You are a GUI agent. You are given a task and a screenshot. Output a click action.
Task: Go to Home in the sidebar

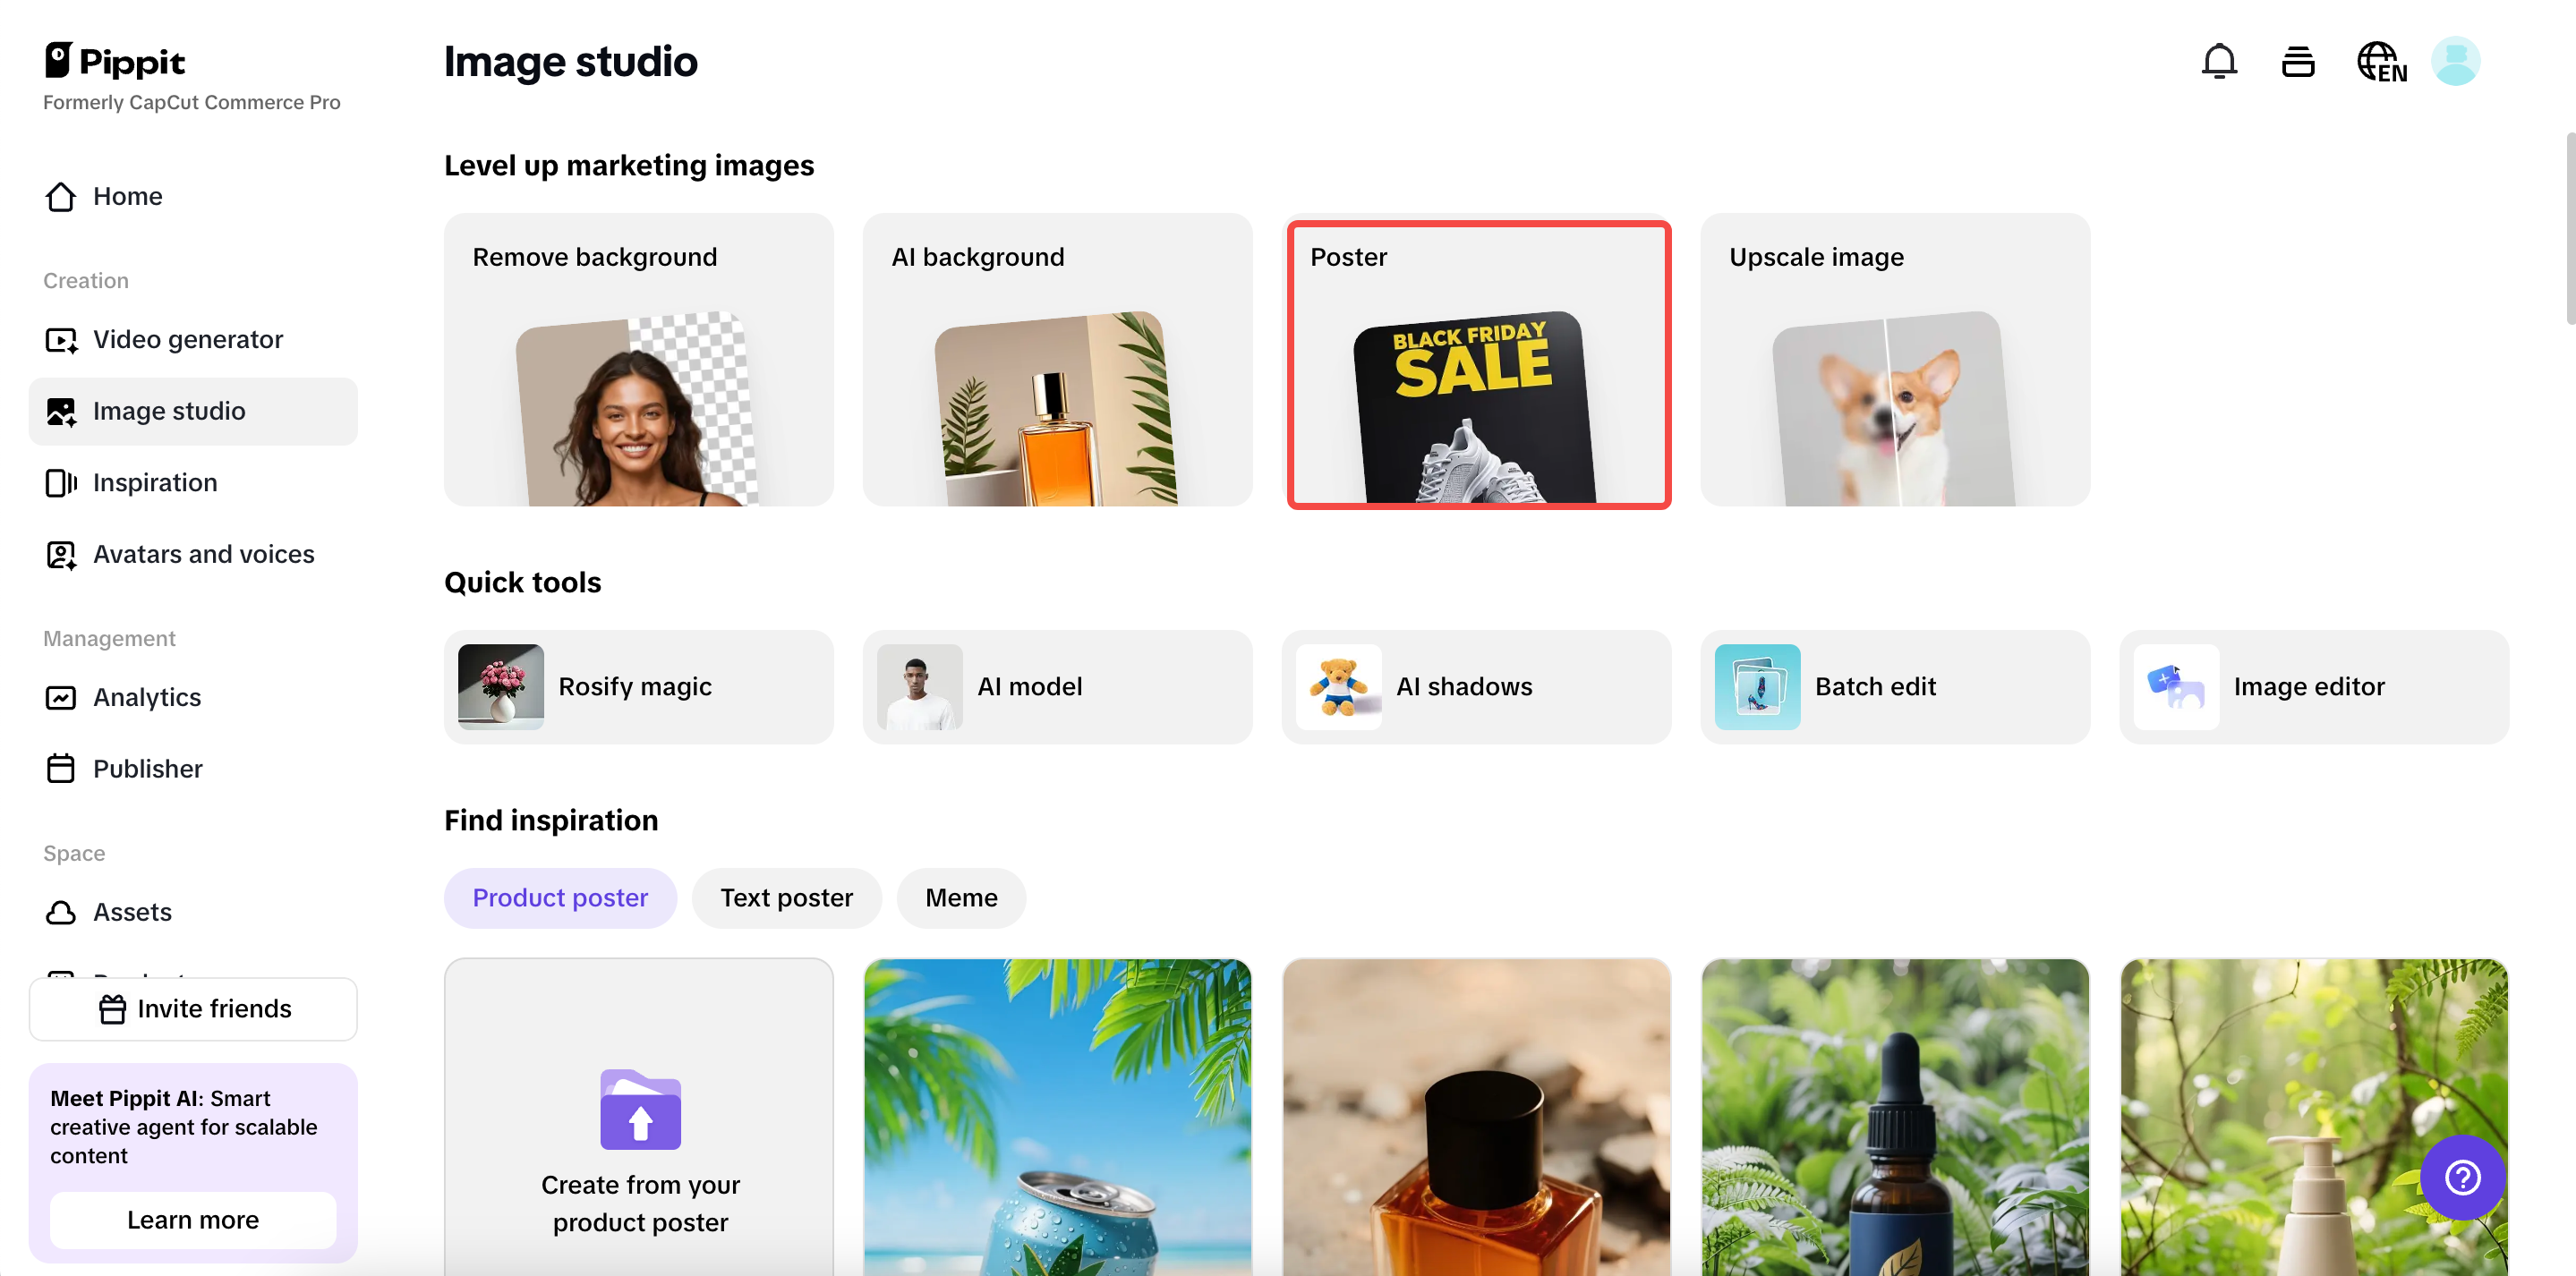tap(128, 196)
